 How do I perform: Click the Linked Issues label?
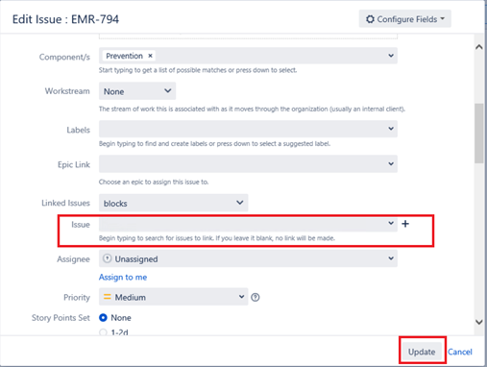[x=65, y=203]
